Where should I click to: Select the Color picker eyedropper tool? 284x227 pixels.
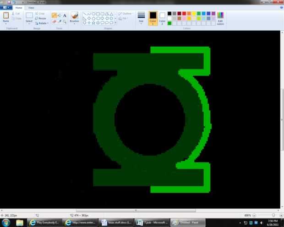60,22
